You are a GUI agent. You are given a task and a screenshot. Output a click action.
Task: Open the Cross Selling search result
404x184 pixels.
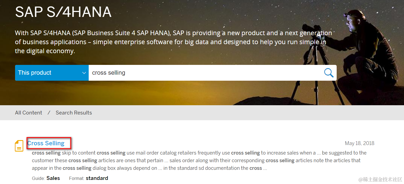click(x=46, y=143)
